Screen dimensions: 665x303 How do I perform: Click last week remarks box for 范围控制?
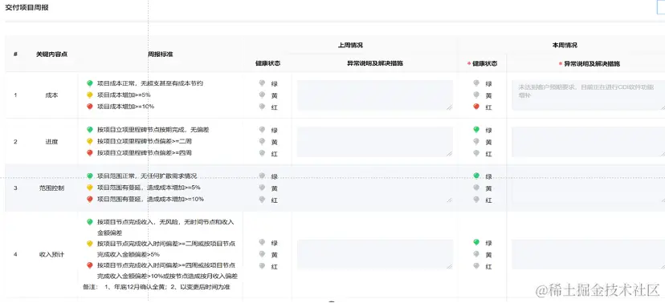(x=375, y=188)
